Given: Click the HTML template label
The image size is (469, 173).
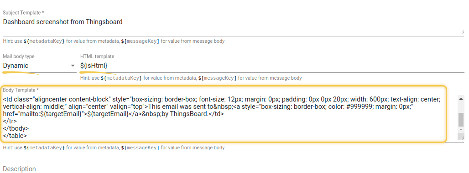Looking at the screenshot, I should [x=97, y=56].
